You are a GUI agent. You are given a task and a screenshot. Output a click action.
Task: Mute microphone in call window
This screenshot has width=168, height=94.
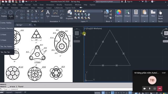[x=150, y=89]
